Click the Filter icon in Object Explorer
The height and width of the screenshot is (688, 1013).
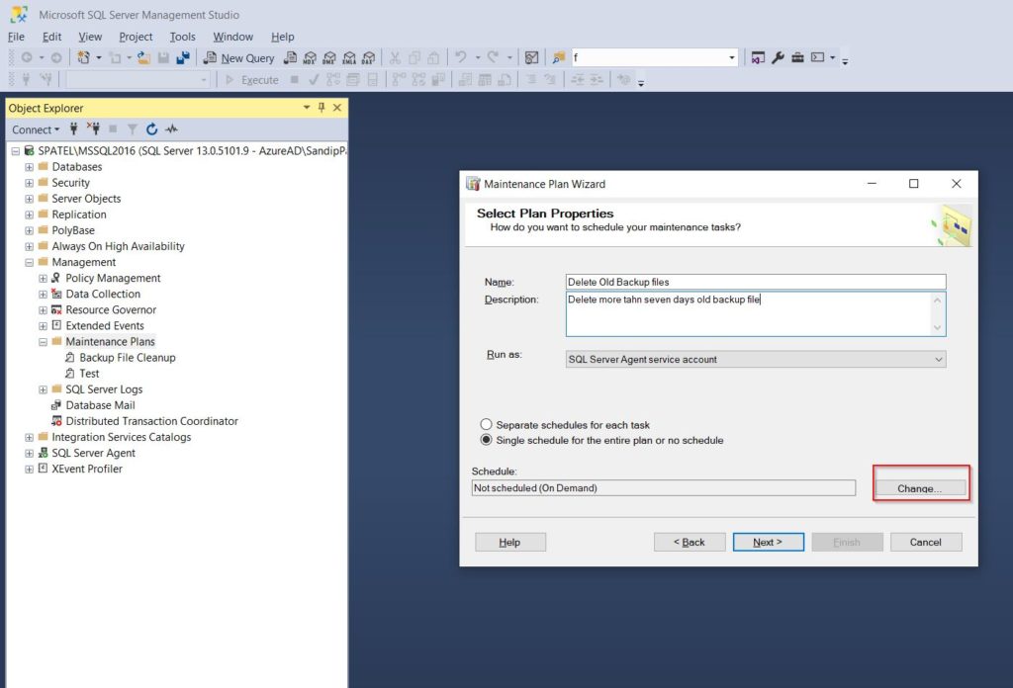(x=132, y=129)
